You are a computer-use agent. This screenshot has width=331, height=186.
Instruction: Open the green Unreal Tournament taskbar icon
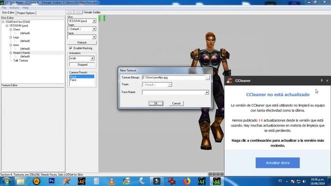[202, 181]
